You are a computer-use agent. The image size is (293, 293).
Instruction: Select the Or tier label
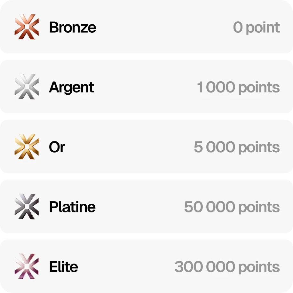tap(57, 147)
